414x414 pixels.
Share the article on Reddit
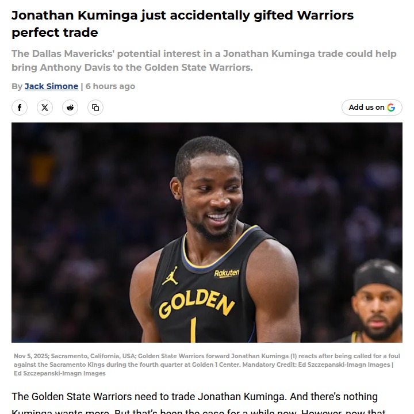tap(70, 108)
